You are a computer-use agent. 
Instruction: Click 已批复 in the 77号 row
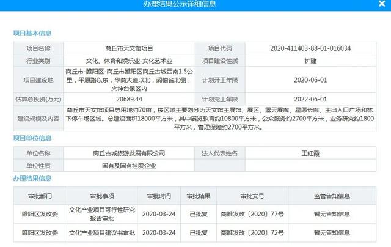tap(199, 214)
